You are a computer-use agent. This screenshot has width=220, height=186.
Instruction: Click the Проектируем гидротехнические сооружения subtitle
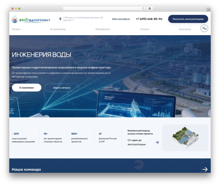coord(61,68)
